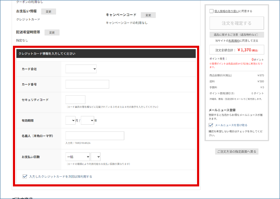Click the クレジットカード情報を入力してください header
The width and height of the screenshot is (280, 199).
click(106, 54)
